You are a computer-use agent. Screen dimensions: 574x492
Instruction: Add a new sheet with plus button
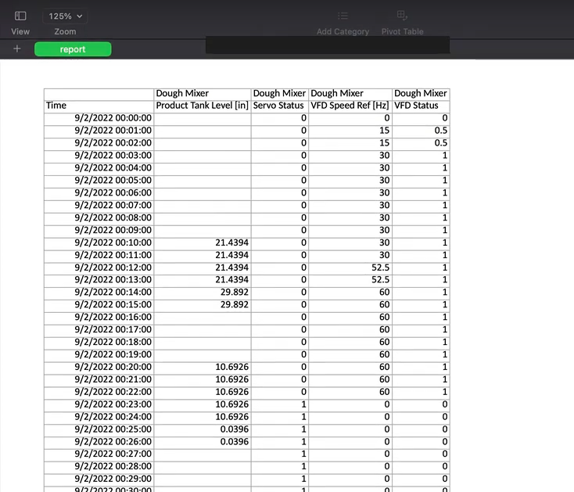(x=17, y=48)
